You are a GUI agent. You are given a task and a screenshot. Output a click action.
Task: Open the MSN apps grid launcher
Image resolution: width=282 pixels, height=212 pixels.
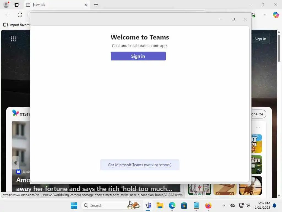coord(13,39)
